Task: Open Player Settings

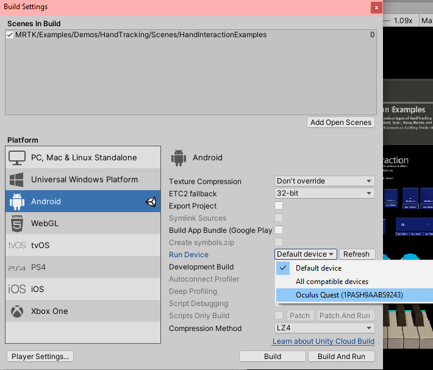Action: [41, 357]
